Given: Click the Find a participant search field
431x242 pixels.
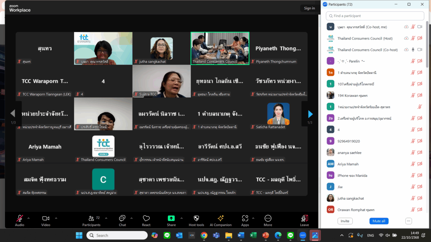Looking at the screenshot, I should (x=375, y=16).
